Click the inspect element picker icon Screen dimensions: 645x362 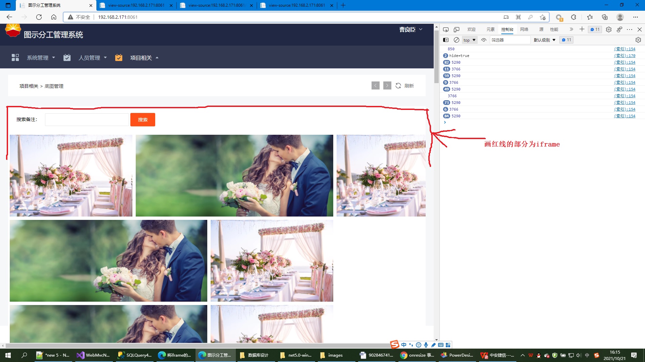coord(446,29)
